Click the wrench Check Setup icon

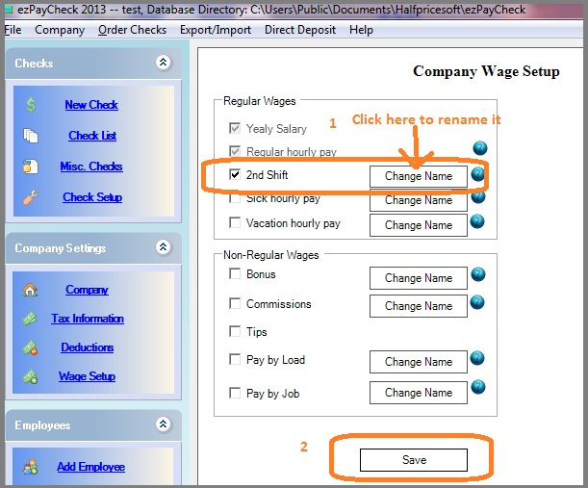[31, 197]
